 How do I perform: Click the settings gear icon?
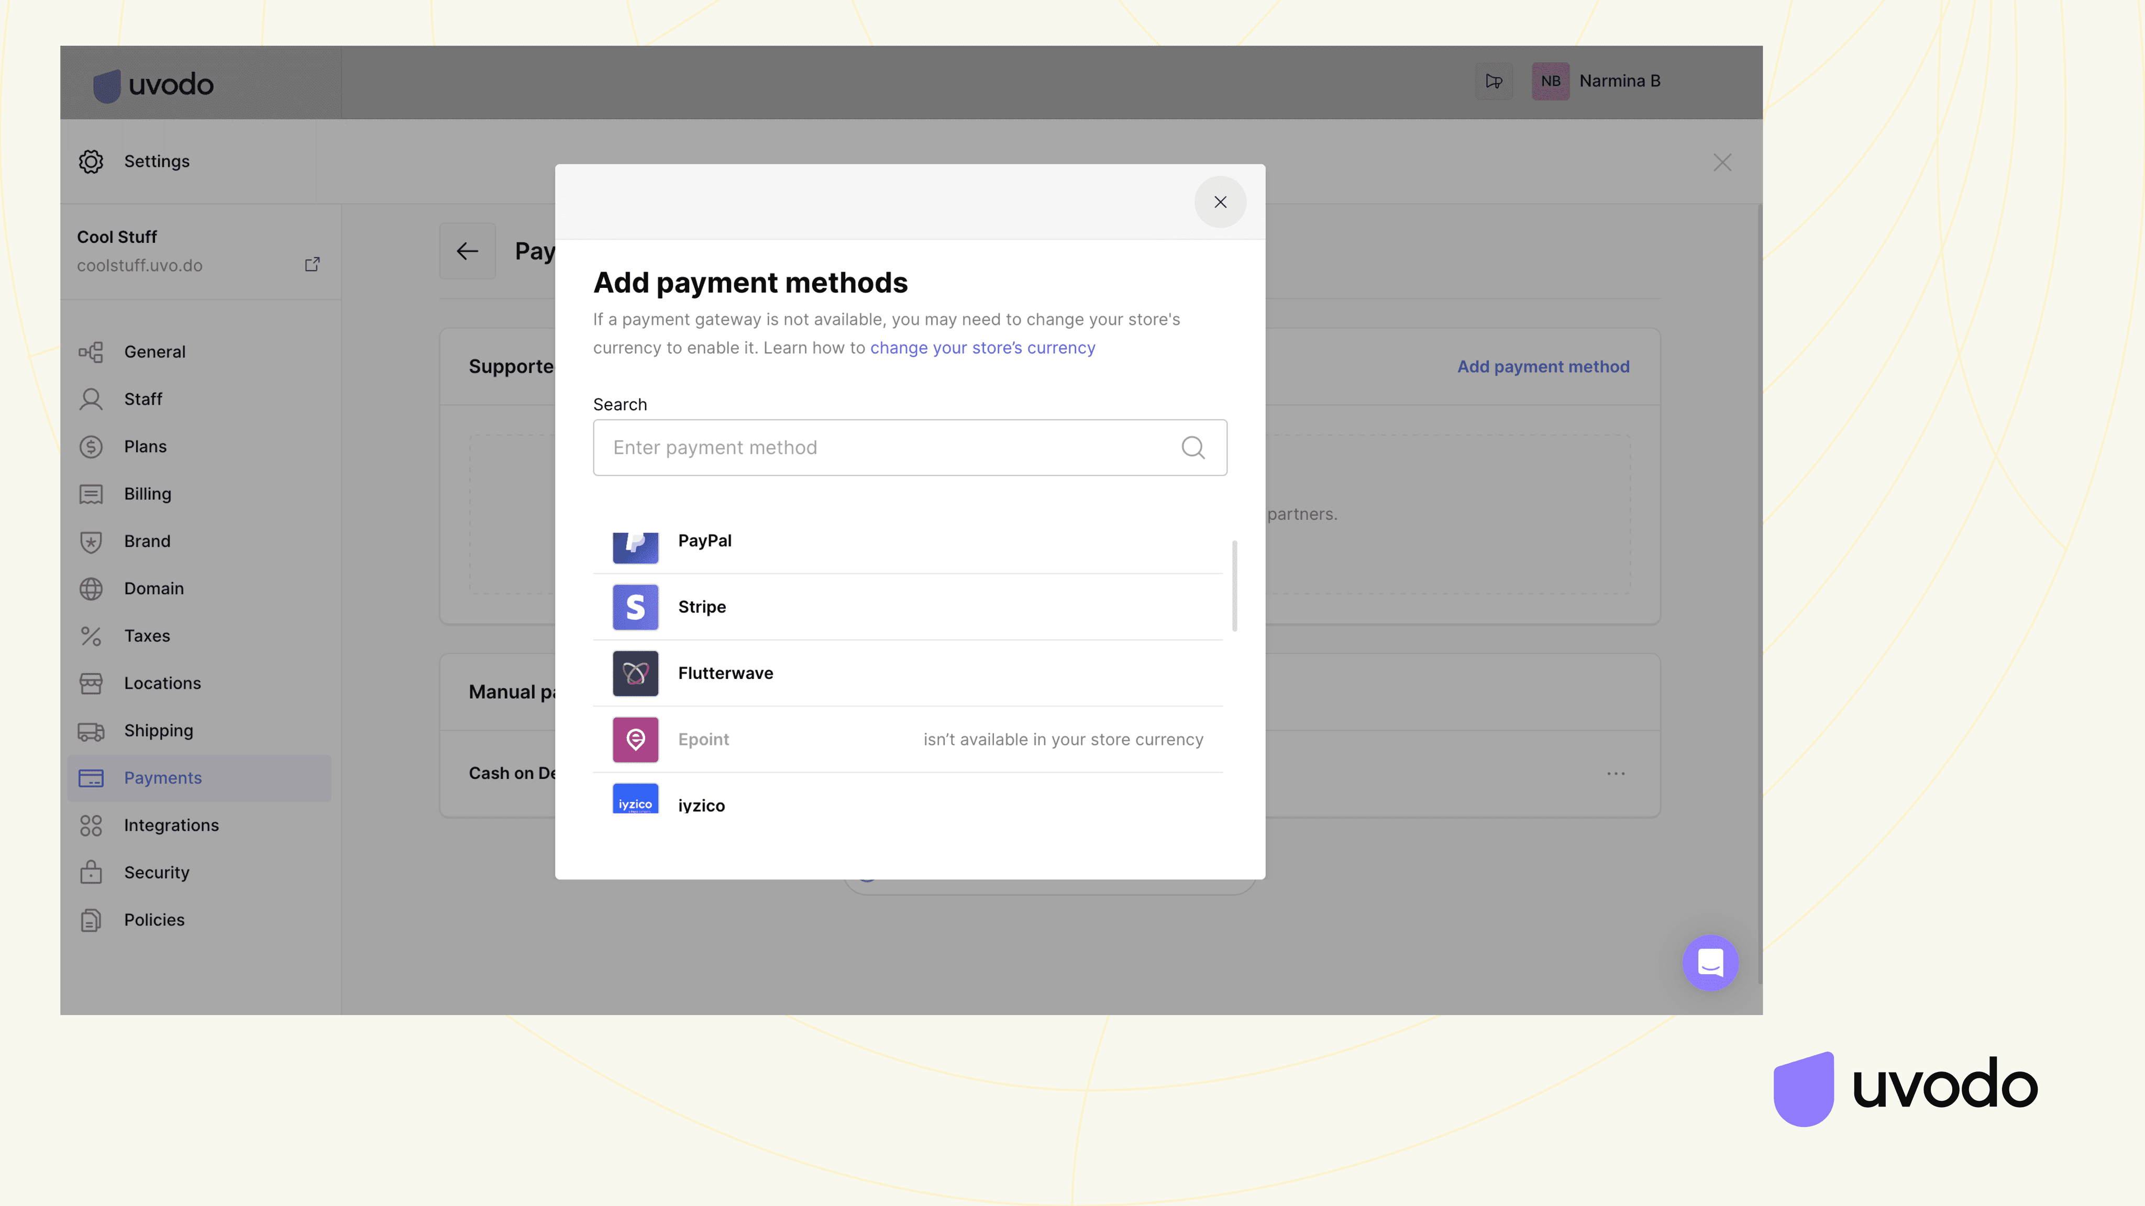(x=91, y=161)
